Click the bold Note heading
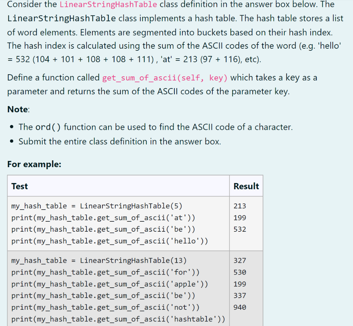This screenshot has height=326, width=353. 17,109
